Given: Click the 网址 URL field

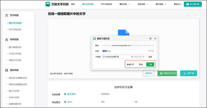Looking at the screenshot, I should 128,45.
